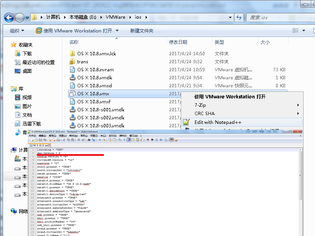
Task: Click the New file icon in Notepad++ toolbar
Action: (32, 140)
